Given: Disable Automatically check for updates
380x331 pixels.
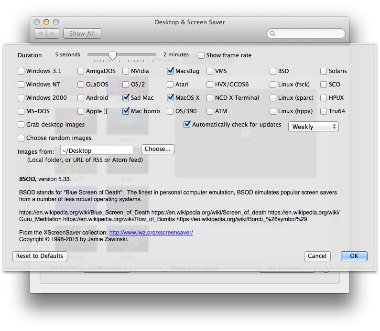Looking at the screenshot, I should (187, 125).
